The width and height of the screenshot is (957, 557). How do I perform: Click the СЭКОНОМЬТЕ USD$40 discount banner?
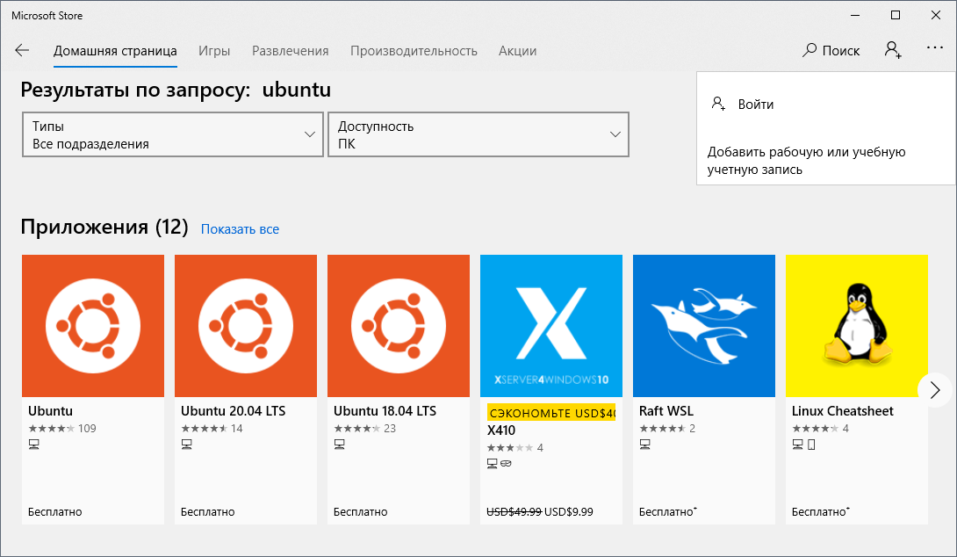551,413
